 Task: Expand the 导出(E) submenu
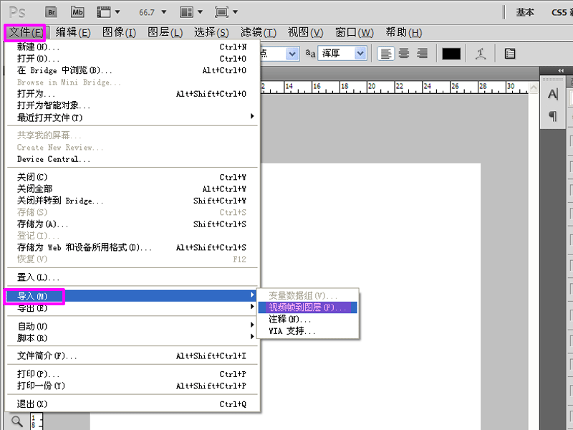tap(133, 308)
